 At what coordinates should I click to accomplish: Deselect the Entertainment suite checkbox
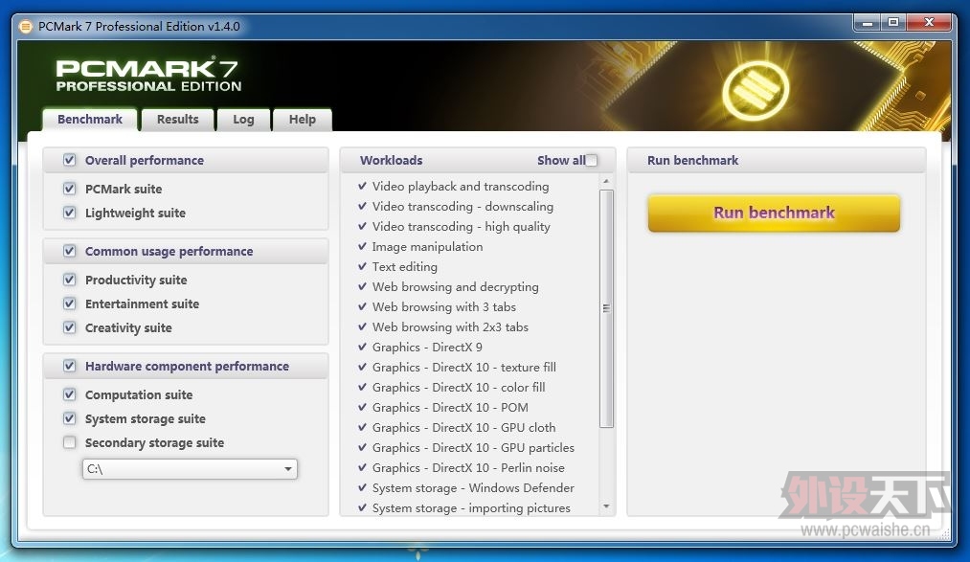(x=69, y=303)
